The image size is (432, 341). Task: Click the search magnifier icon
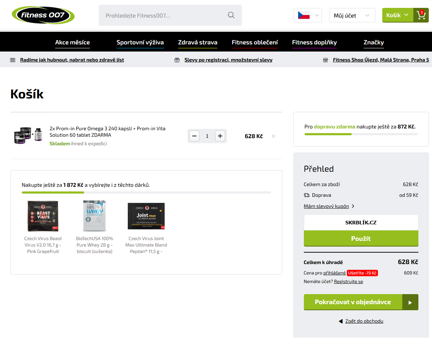pyautogui.click(x=231, y=15)
